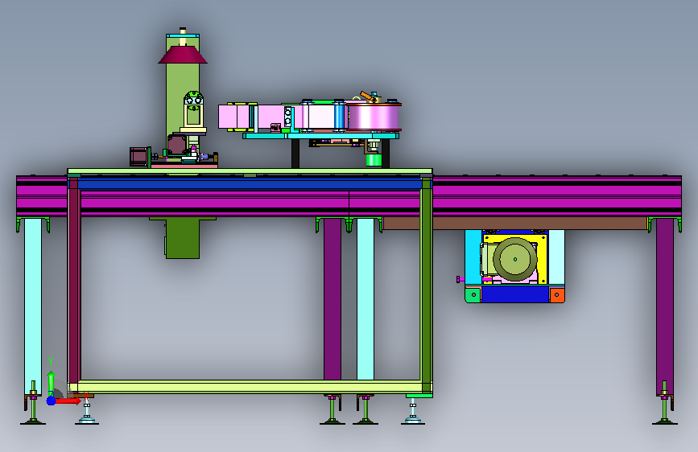The image size is (698, 452).
Task: Select the blue horizontal rail under the tabletop
Action: tap(250, 183)
